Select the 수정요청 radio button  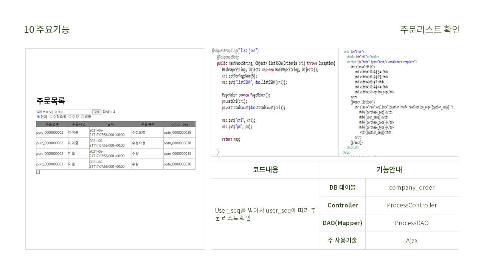[51, 117]
